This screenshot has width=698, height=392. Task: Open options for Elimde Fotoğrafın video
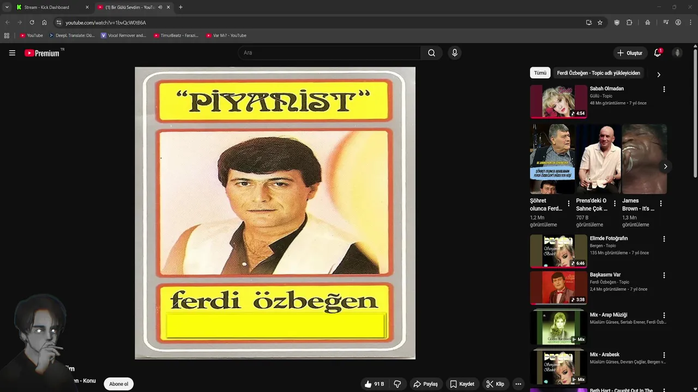(664, 239)
